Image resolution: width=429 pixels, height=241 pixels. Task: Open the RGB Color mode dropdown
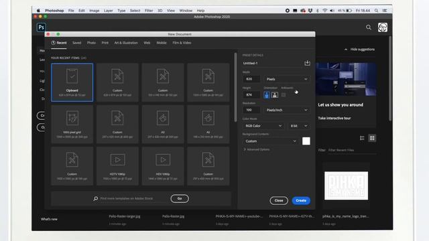click(263, 126)
